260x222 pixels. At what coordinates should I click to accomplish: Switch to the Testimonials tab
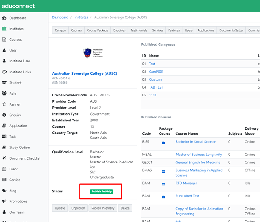139,30
